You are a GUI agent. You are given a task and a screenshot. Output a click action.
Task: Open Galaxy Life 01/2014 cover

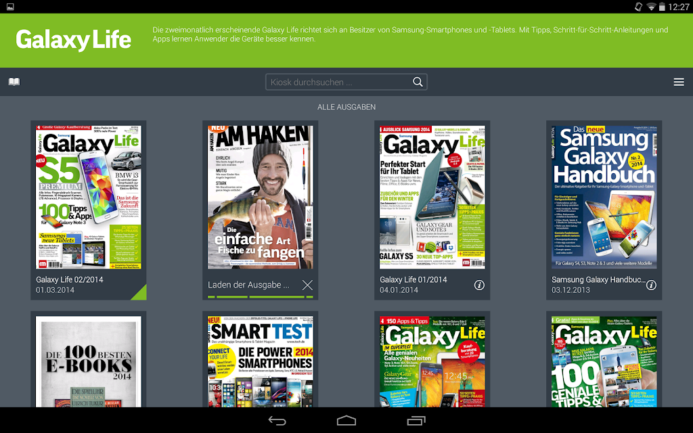click(432, 197)
